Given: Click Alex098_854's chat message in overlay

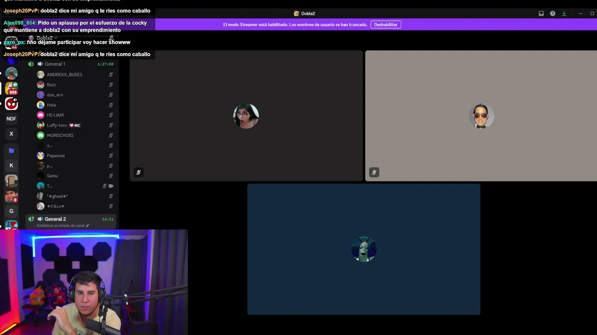Looking at the screenshot, I should pos(75,27).
